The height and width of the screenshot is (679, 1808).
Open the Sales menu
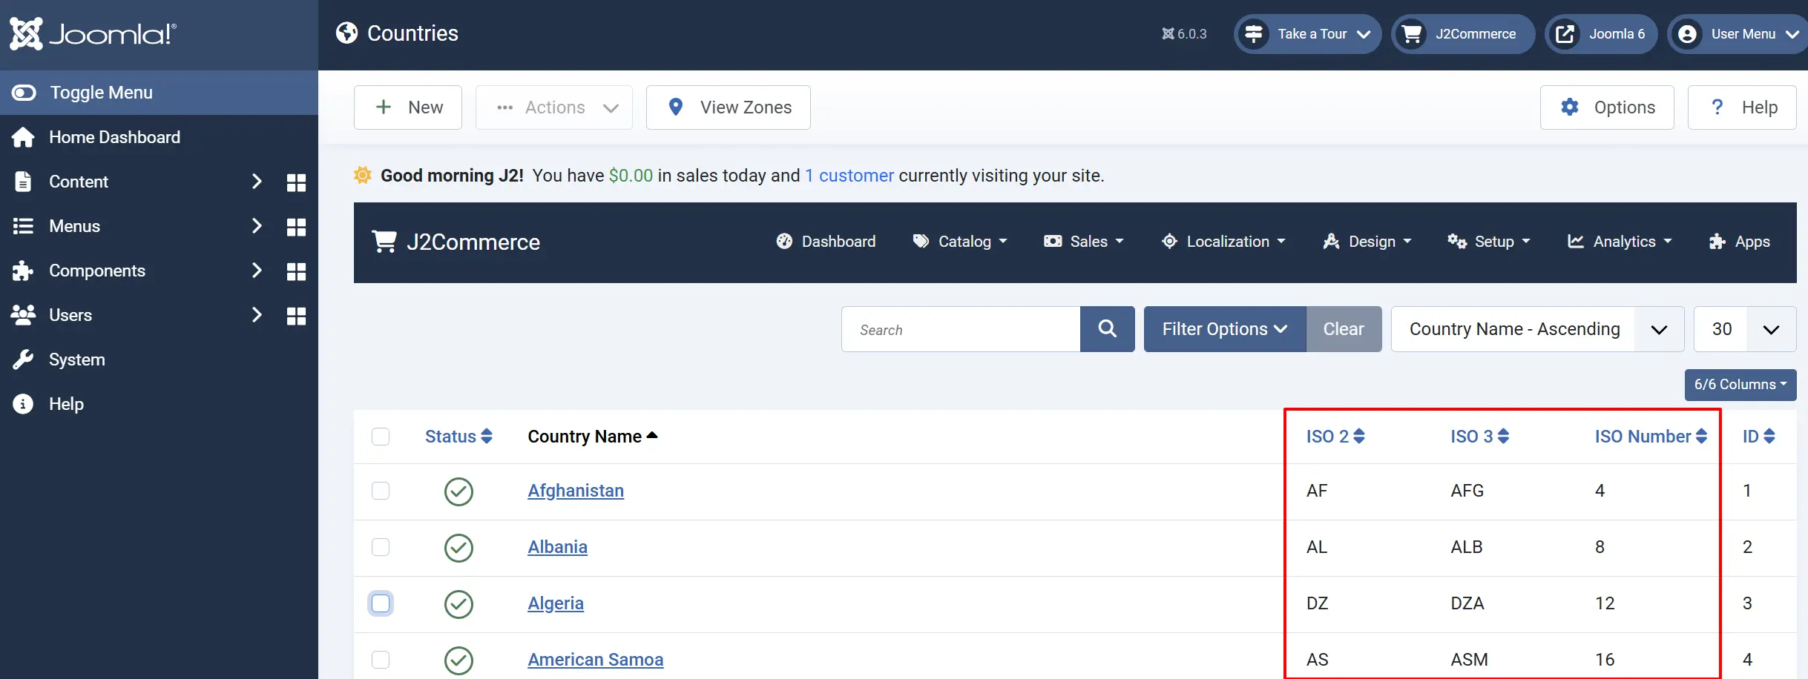click(1084, 242)
